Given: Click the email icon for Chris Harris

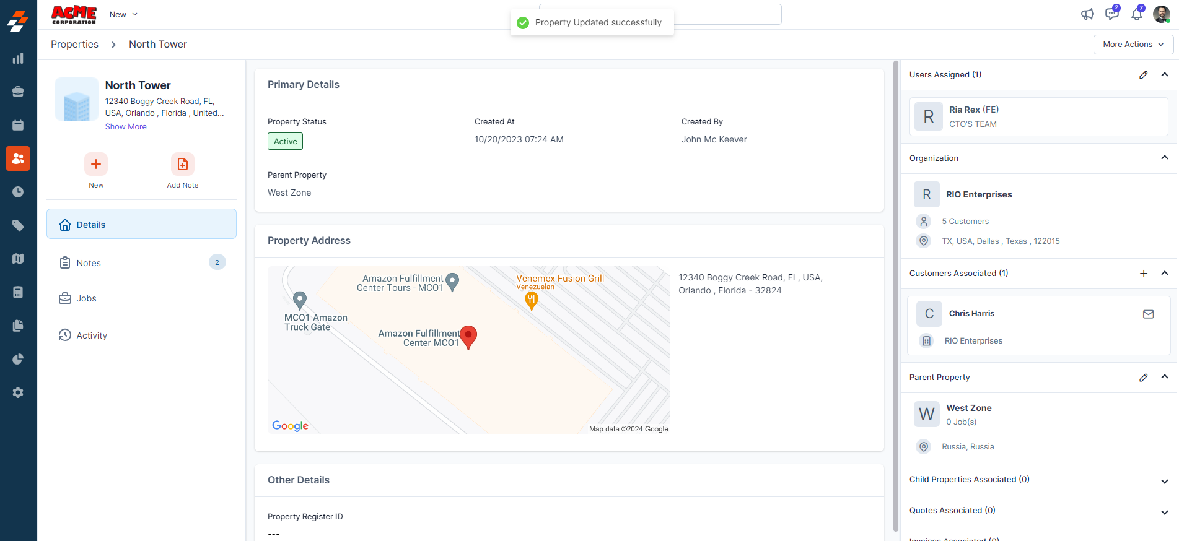Looking at the screenshot, I should [1148, 314].
